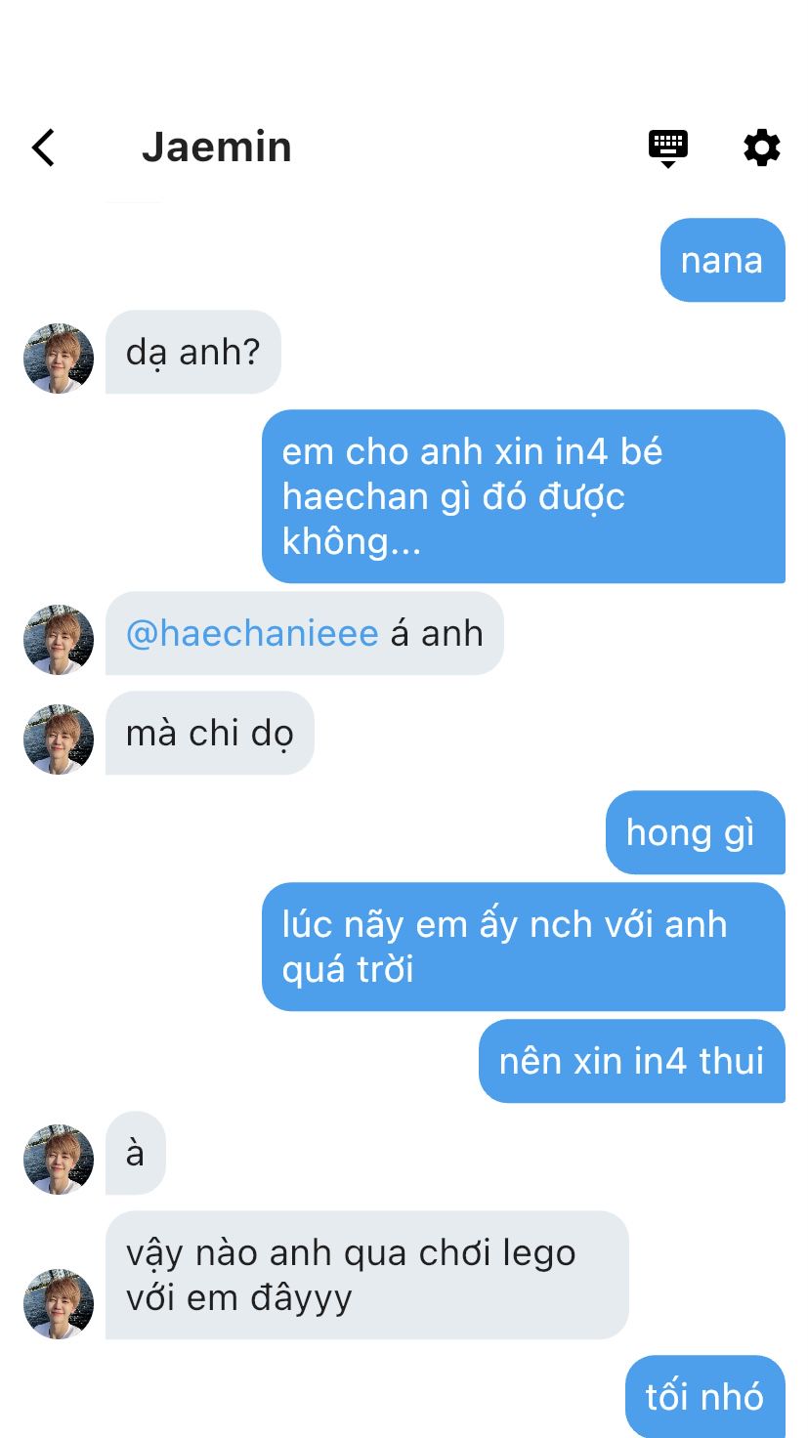Image resolution: width=808 pixels, height=1438 pixels.
Task: Tap avatar next to "mà chi dọ"
Action: click(x=59, y=740)
